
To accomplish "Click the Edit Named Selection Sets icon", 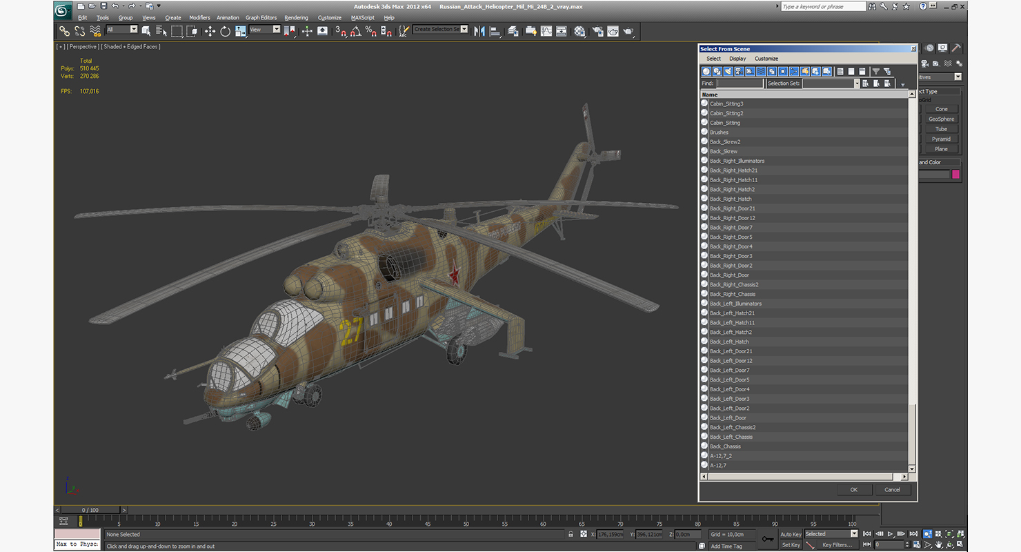I will coord(404,31).
